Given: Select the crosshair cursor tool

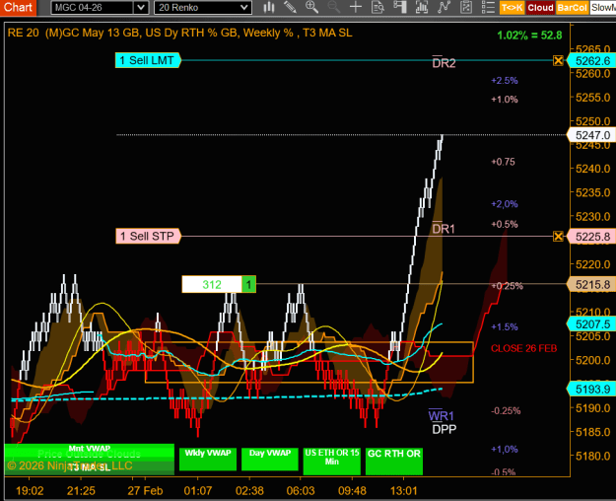Looking at the screenshot, I should [x=356, y=7].
